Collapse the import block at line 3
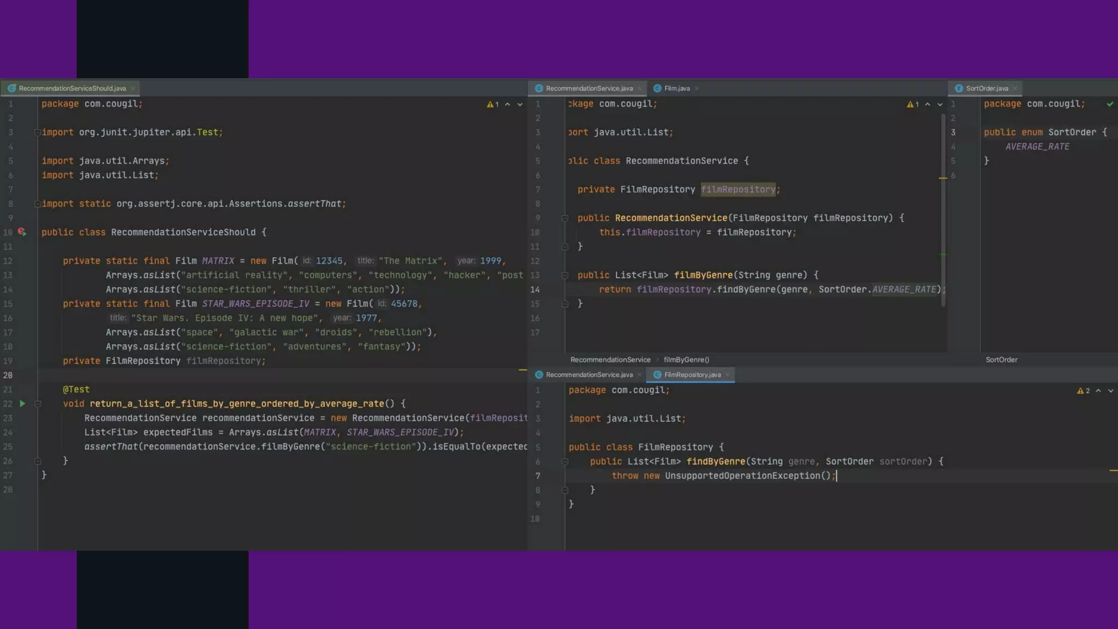 click(37, 132)
